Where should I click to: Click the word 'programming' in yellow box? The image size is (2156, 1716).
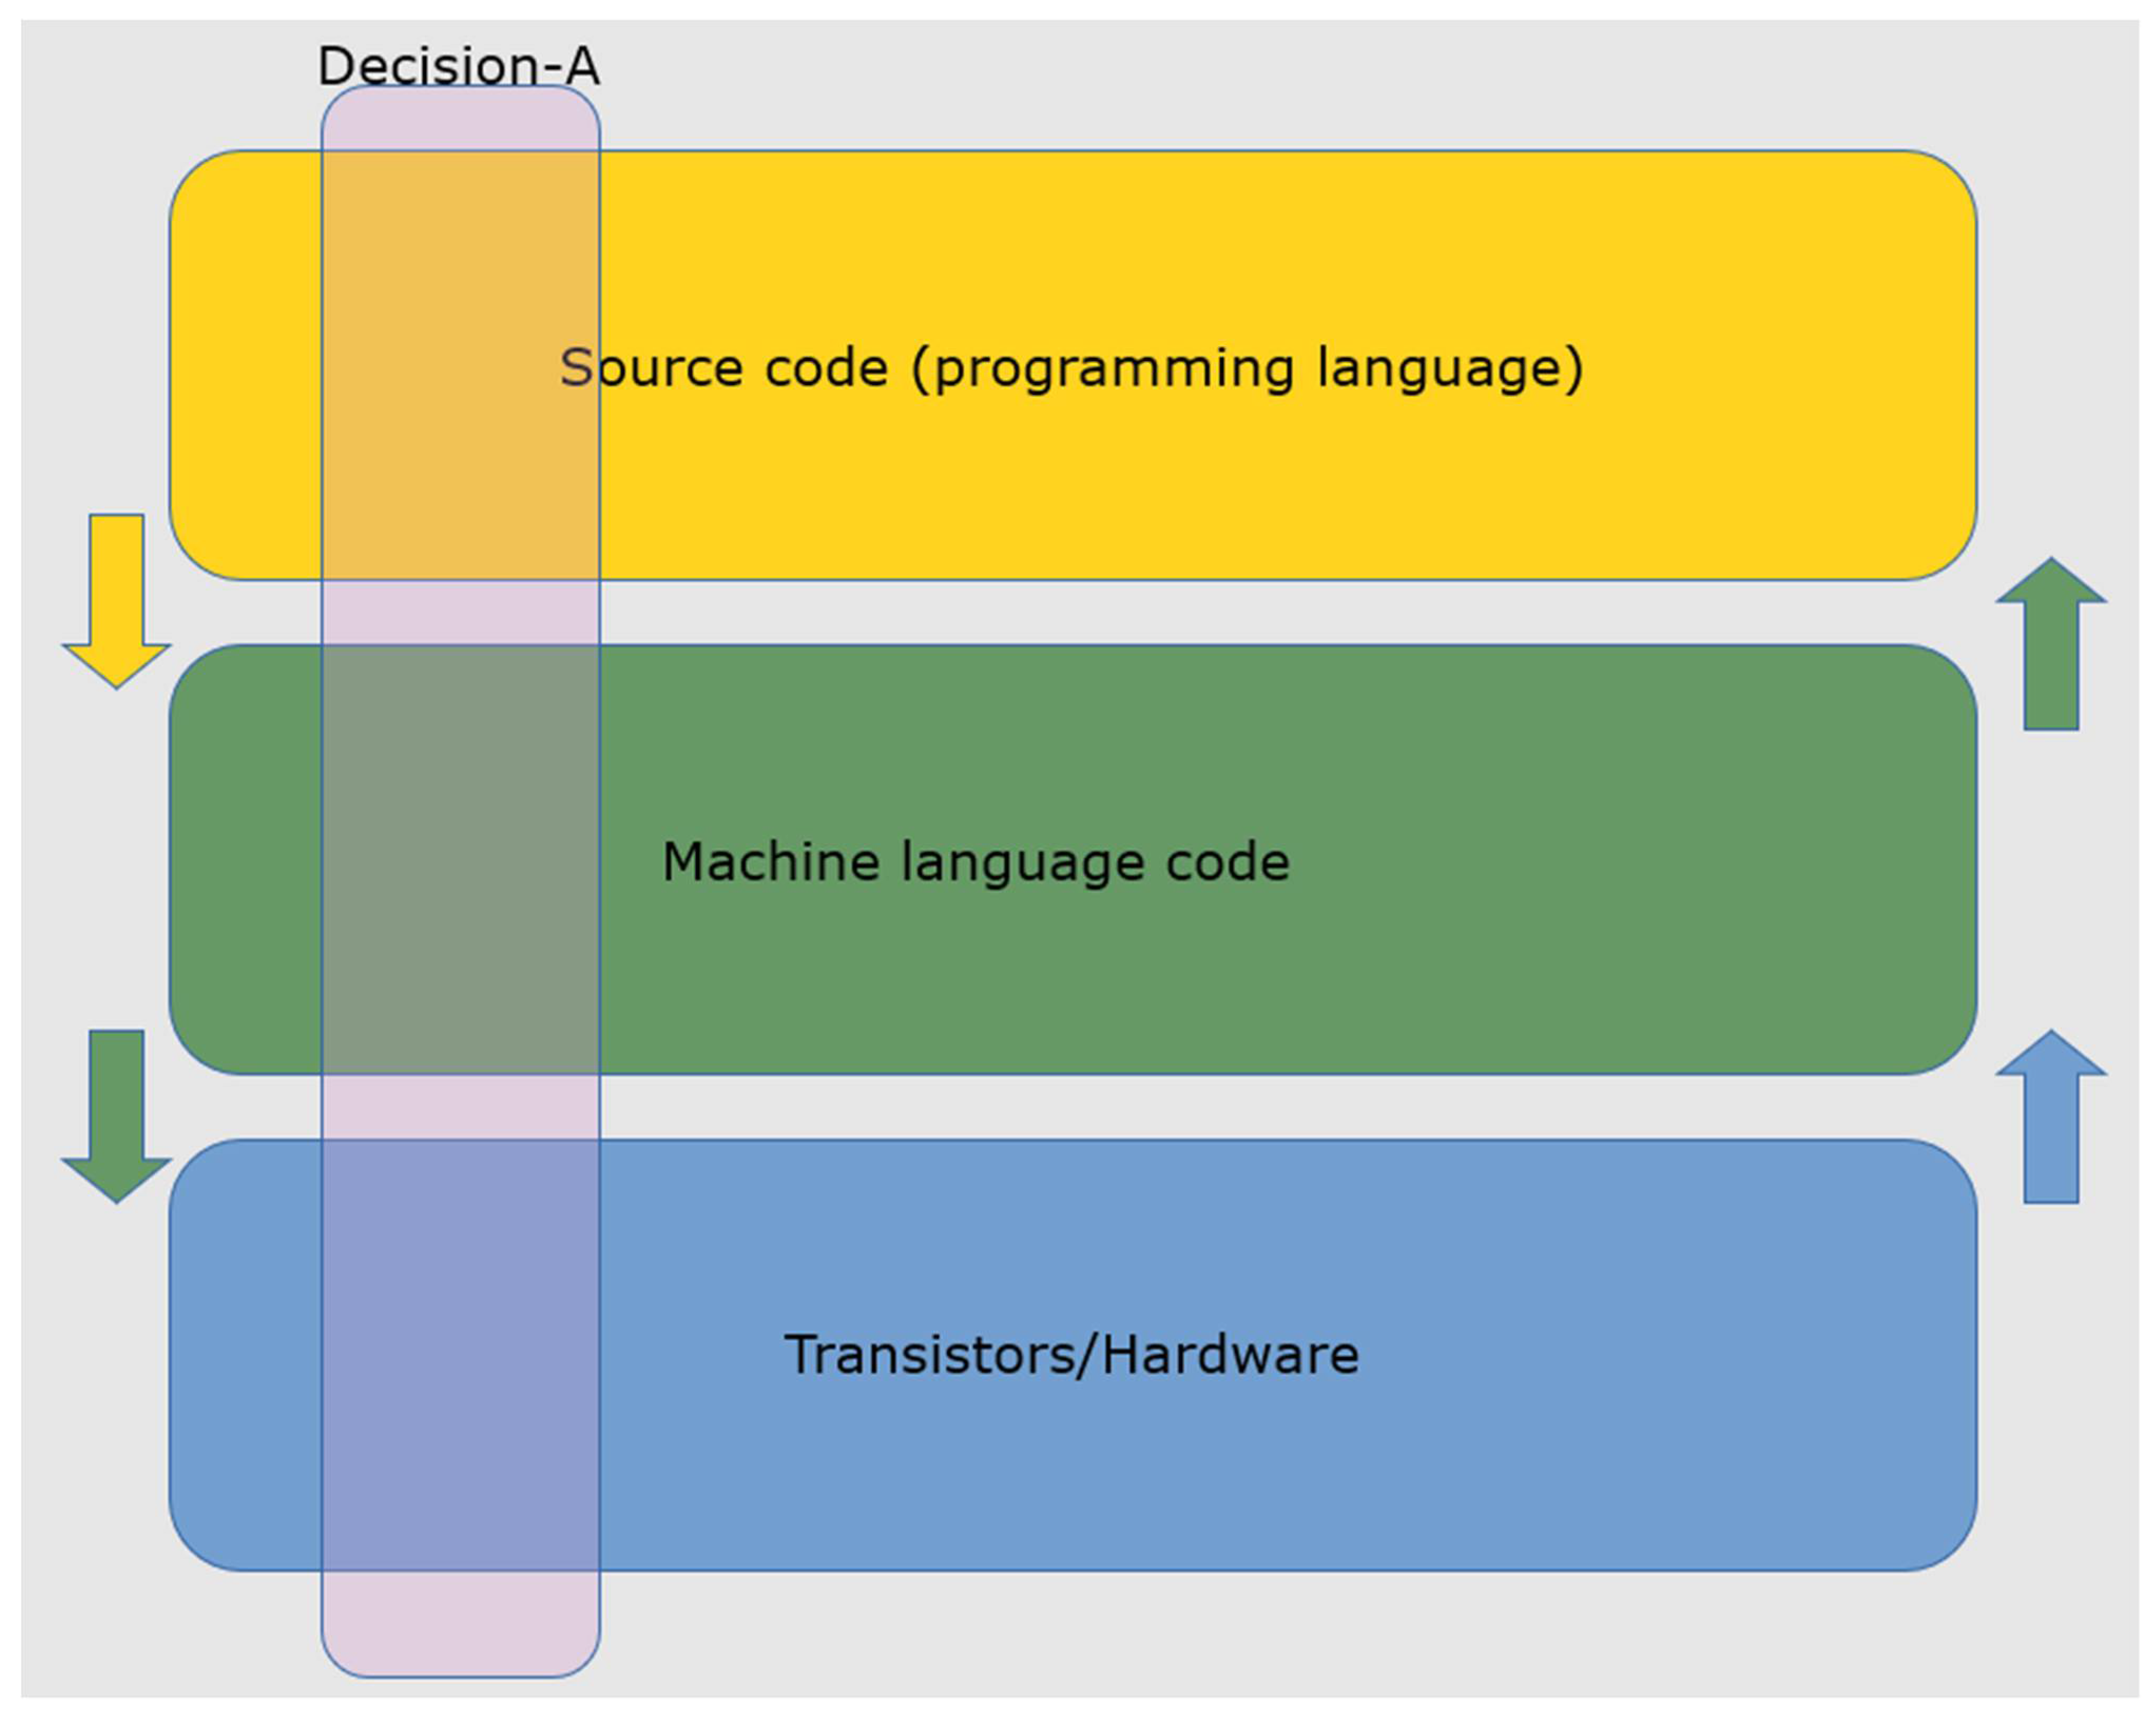(1114, 368)
